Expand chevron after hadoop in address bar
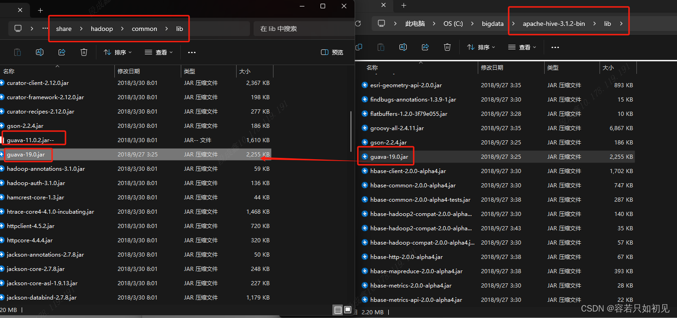 tap(122, 29)
